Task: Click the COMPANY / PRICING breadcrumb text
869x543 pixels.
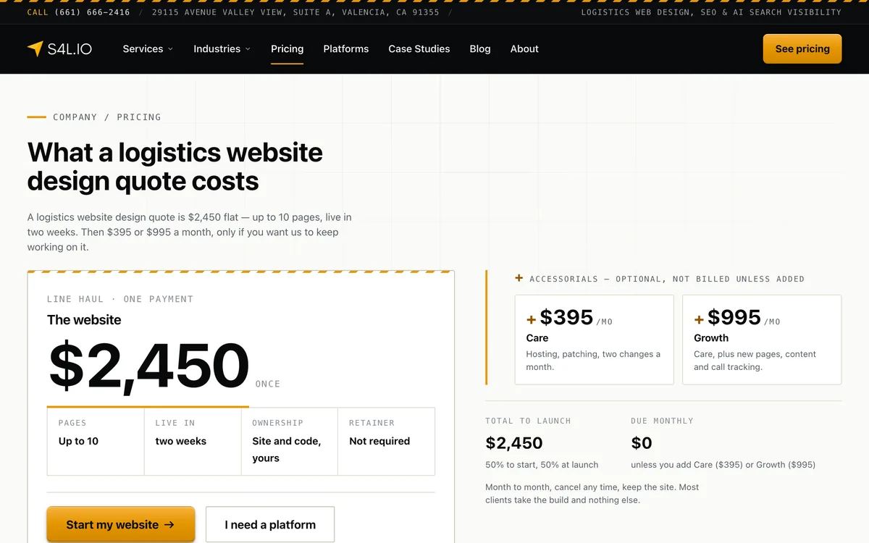Action: (x=107, y=117)
